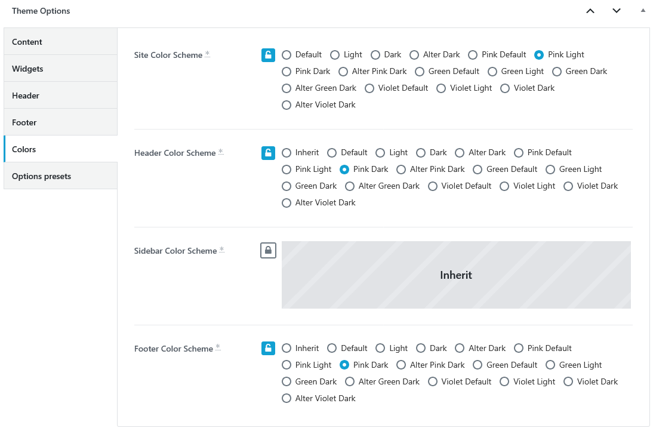Go to the Header tab
The image size is (653, 431).
[61, 96]
